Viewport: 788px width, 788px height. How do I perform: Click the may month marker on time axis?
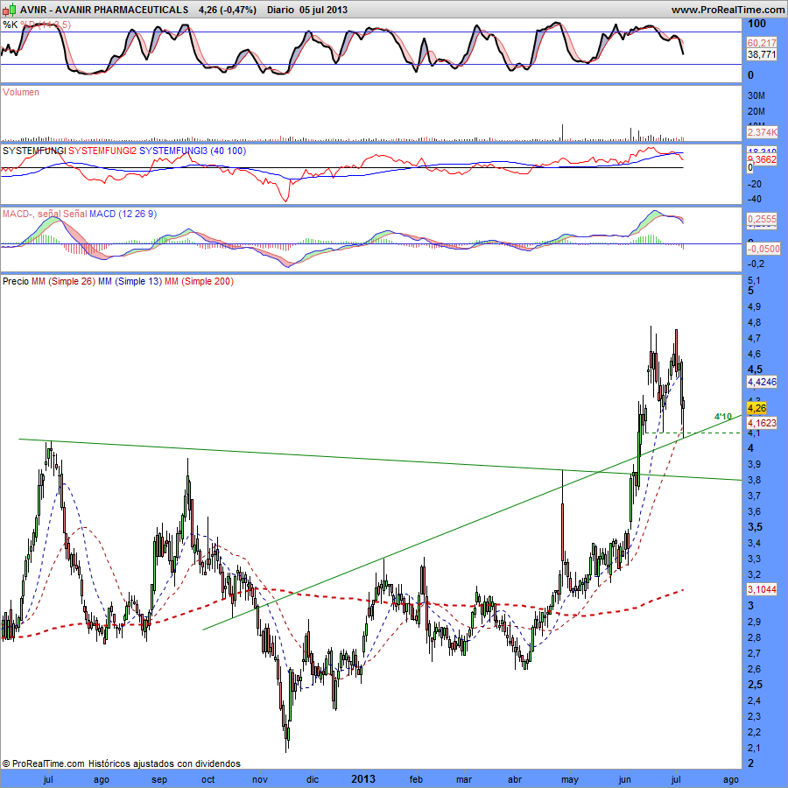569,780
